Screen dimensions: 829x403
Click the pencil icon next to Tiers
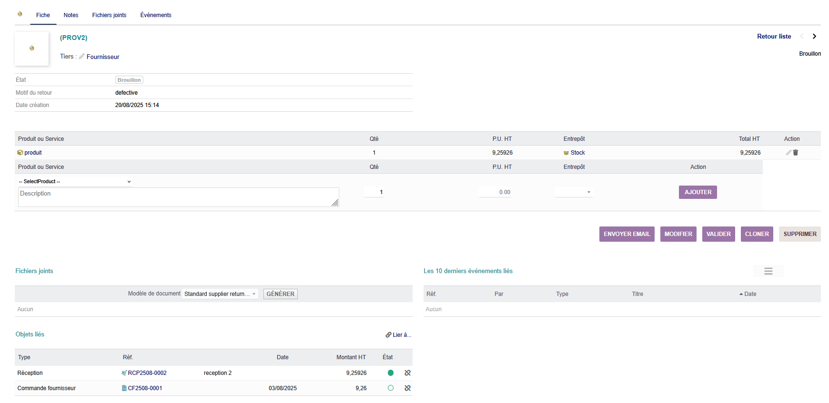coord(82,57)
